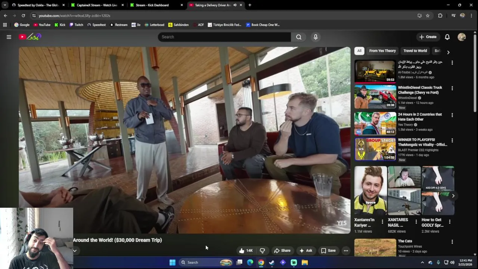
Task: Open a new browser tab
Action: [x=250, y=5]
